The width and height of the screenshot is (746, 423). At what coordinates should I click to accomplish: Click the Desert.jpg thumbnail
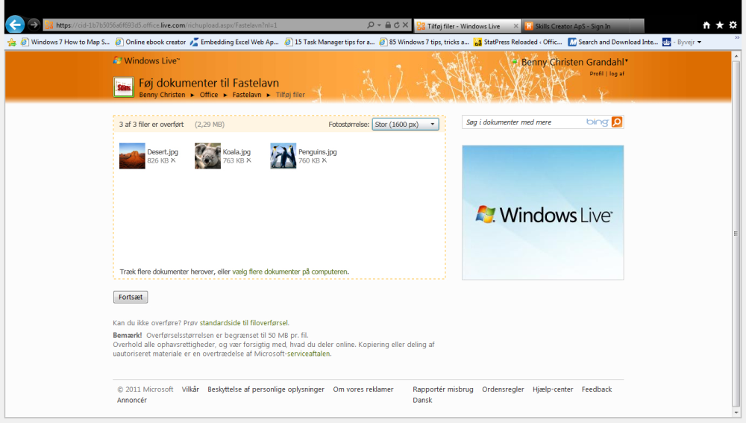pos(132,156)
